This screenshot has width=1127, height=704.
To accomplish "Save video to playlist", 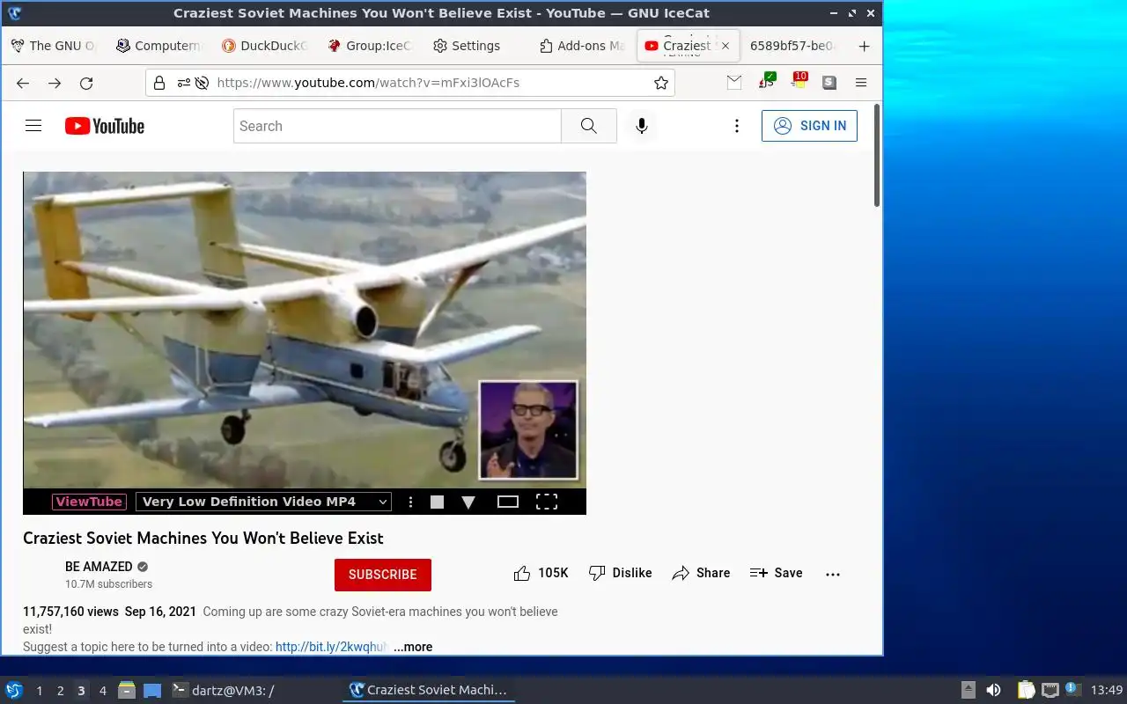I will pos(777,573).
